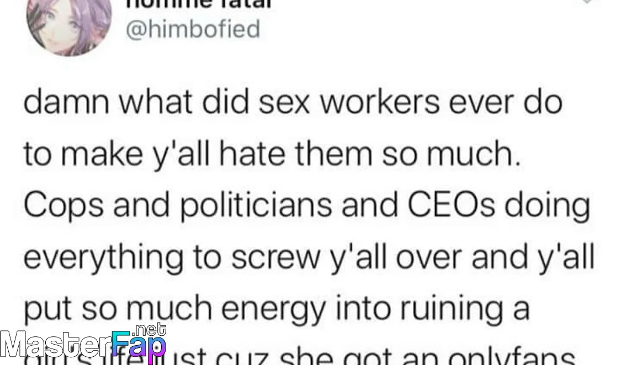Viewport: 621px width, 365px height.
Task: Click the word 'Cops' in the tweet
Action: (x=64, y=206)
